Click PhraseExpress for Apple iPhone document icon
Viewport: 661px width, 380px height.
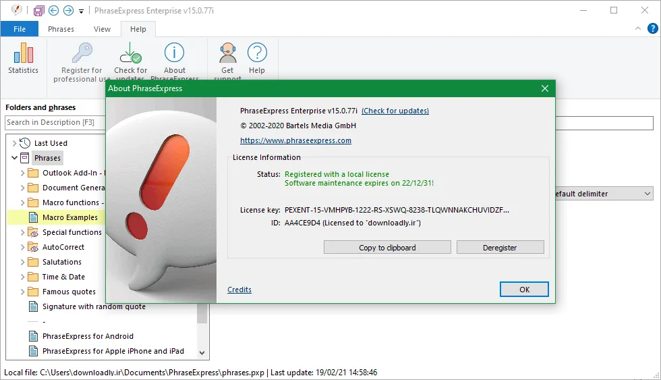33,351
